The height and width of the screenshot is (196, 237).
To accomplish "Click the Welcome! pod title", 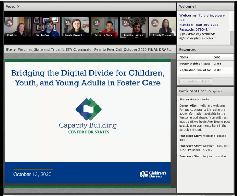I will point(187,7).
